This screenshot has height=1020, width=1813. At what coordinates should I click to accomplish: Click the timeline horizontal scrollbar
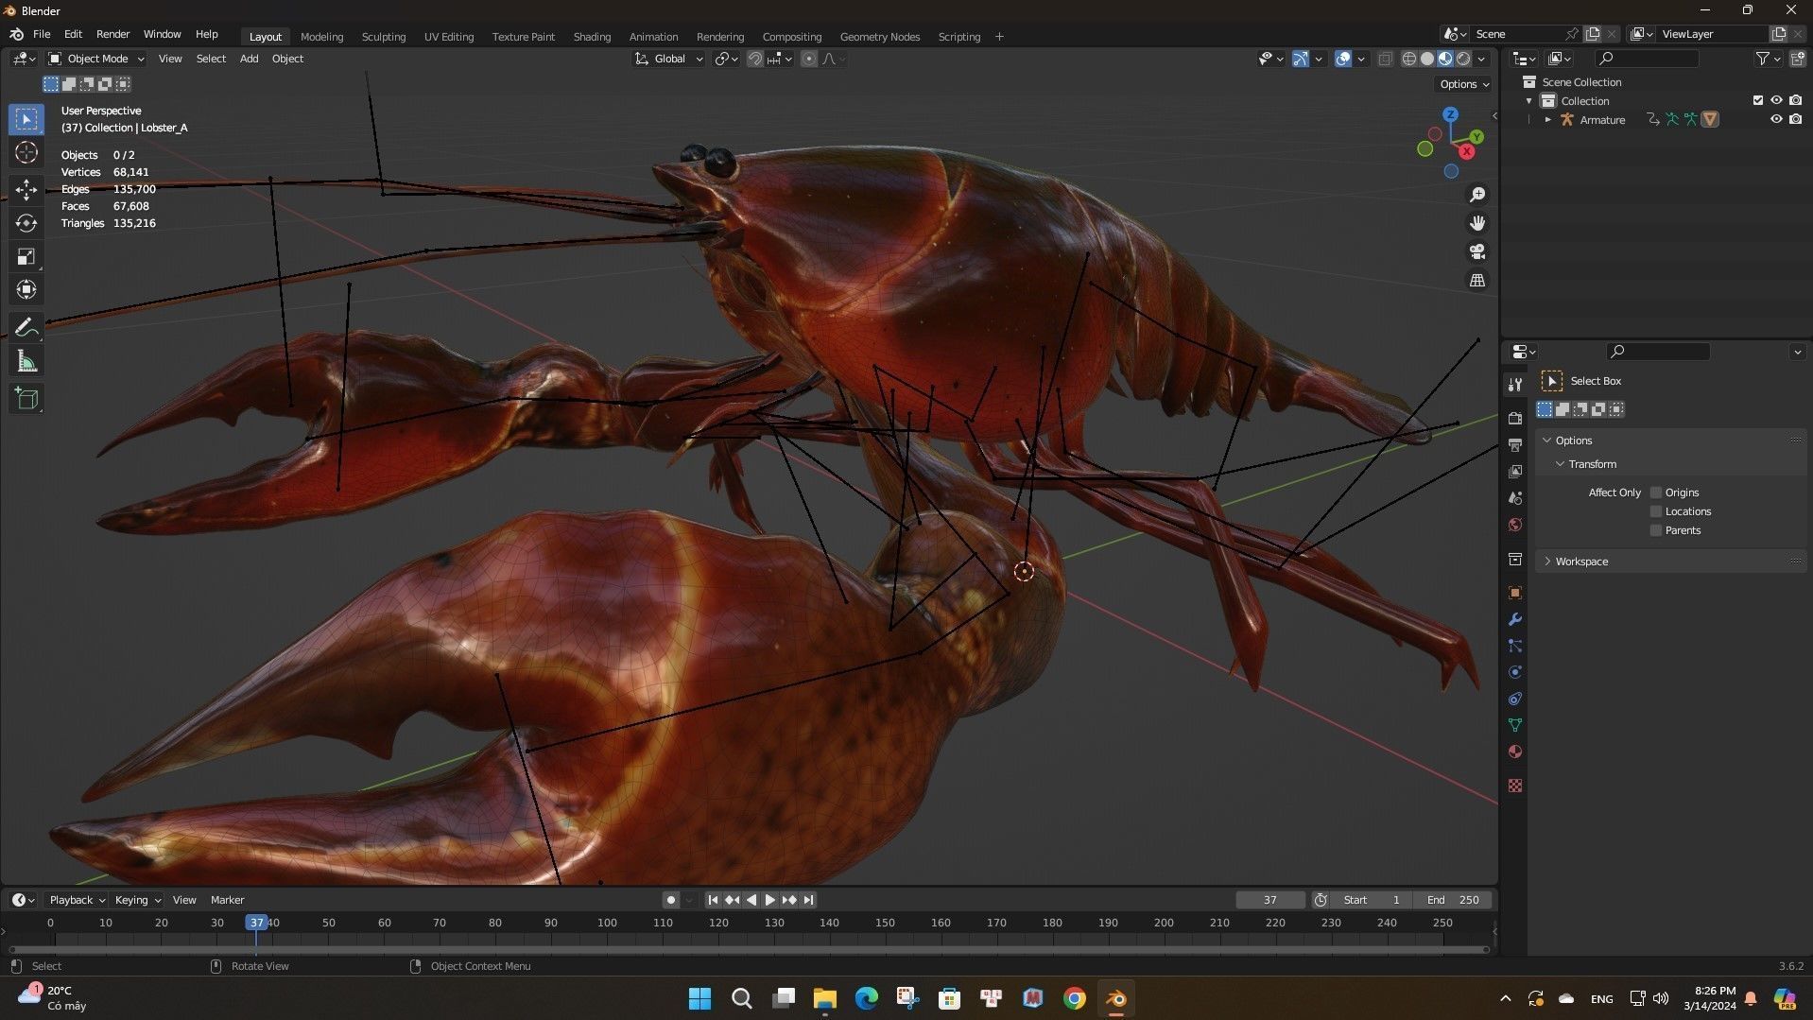pyautogui.click(x=749, y=949)
